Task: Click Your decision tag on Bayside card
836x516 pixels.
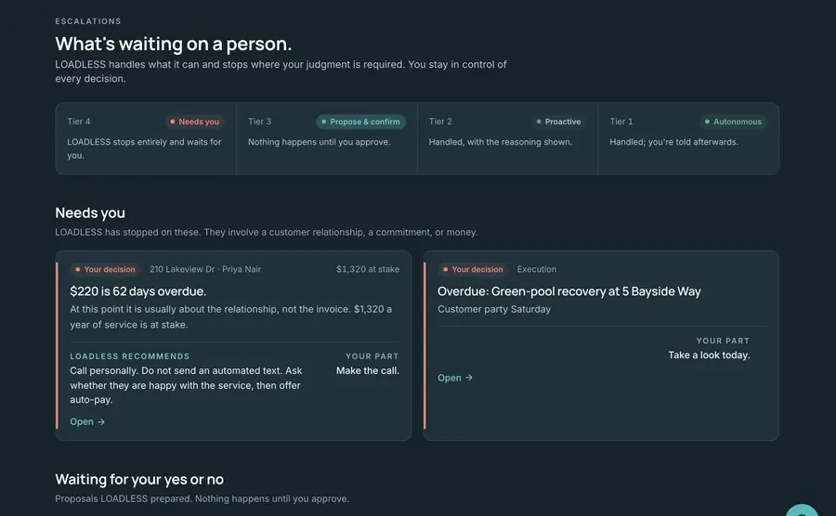Action: (473, 269)
